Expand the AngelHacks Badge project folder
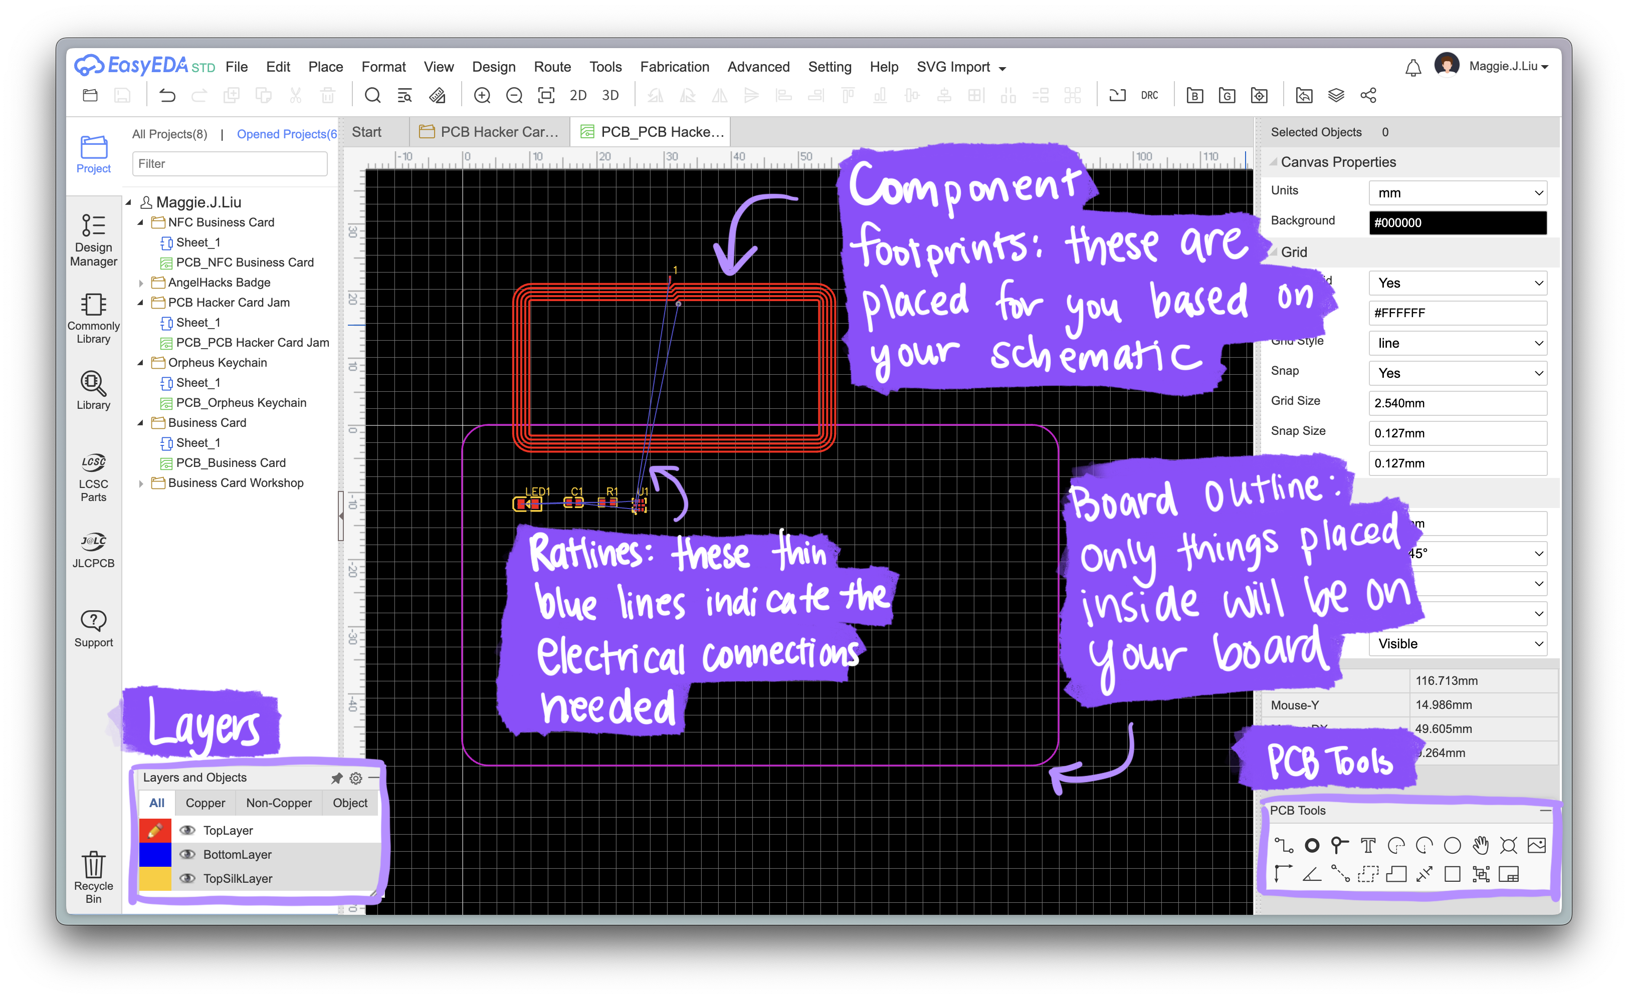 [x=140, y=283]
